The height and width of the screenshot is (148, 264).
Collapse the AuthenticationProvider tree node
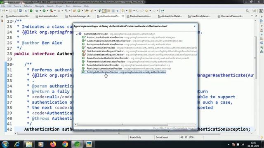coord(77,34)
